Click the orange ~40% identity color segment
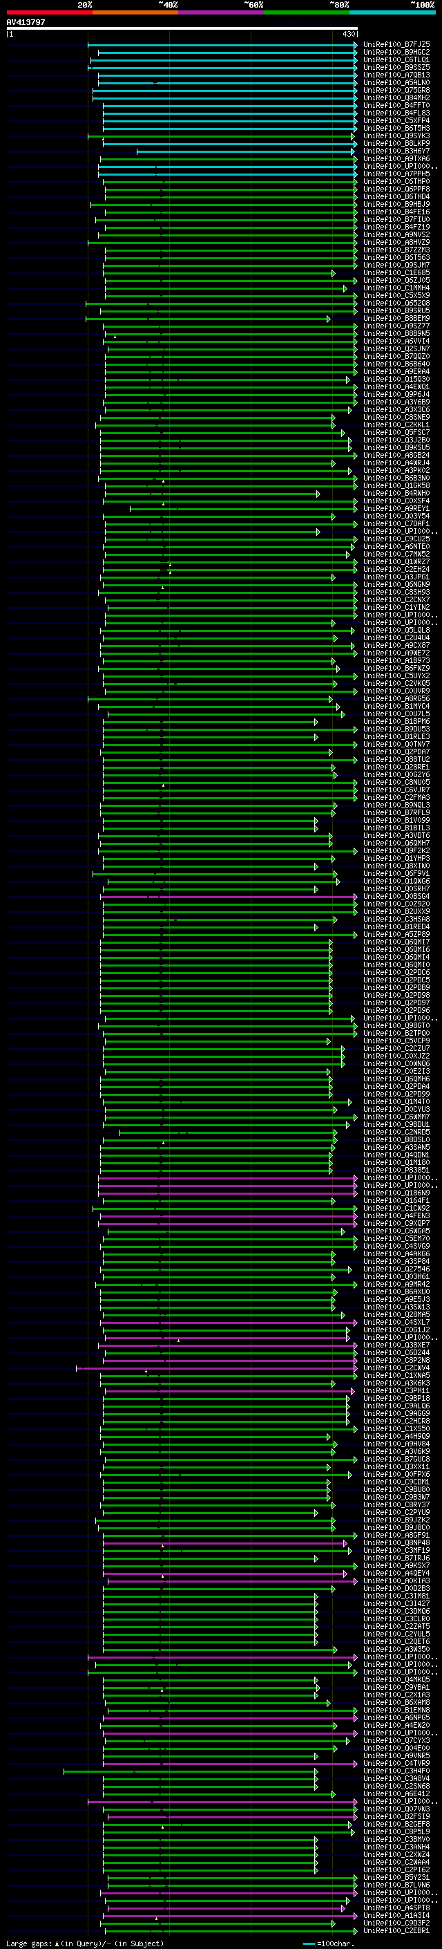Viewport: 442px width, 1949px height. pyautogui.click(x=135, y=12)
